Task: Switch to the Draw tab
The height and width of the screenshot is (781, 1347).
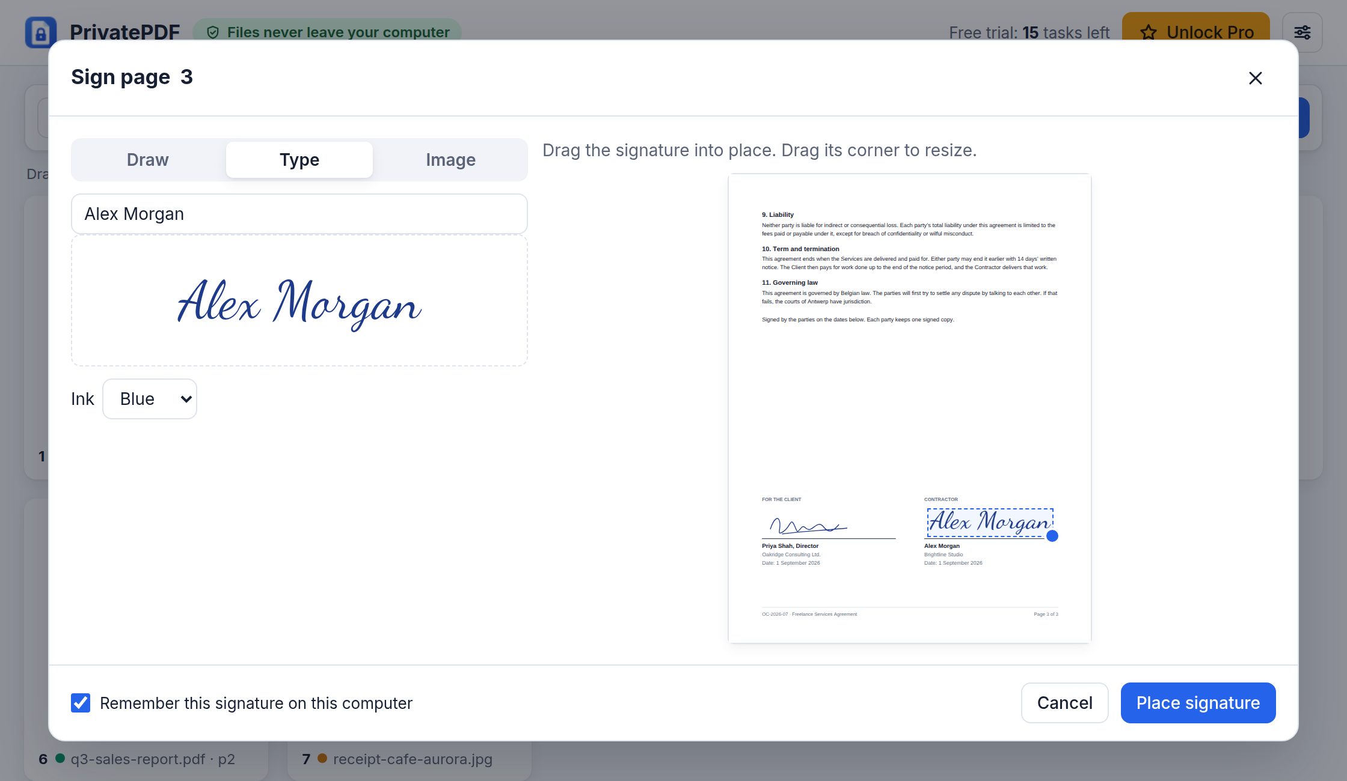Action: pos(147,160)
